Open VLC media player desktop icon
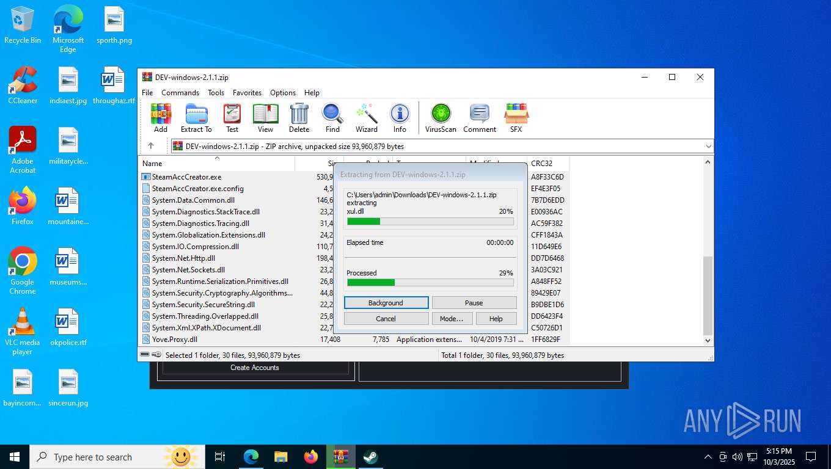Image resolution: width=831 pixels, height=469 pixels. 23,332
